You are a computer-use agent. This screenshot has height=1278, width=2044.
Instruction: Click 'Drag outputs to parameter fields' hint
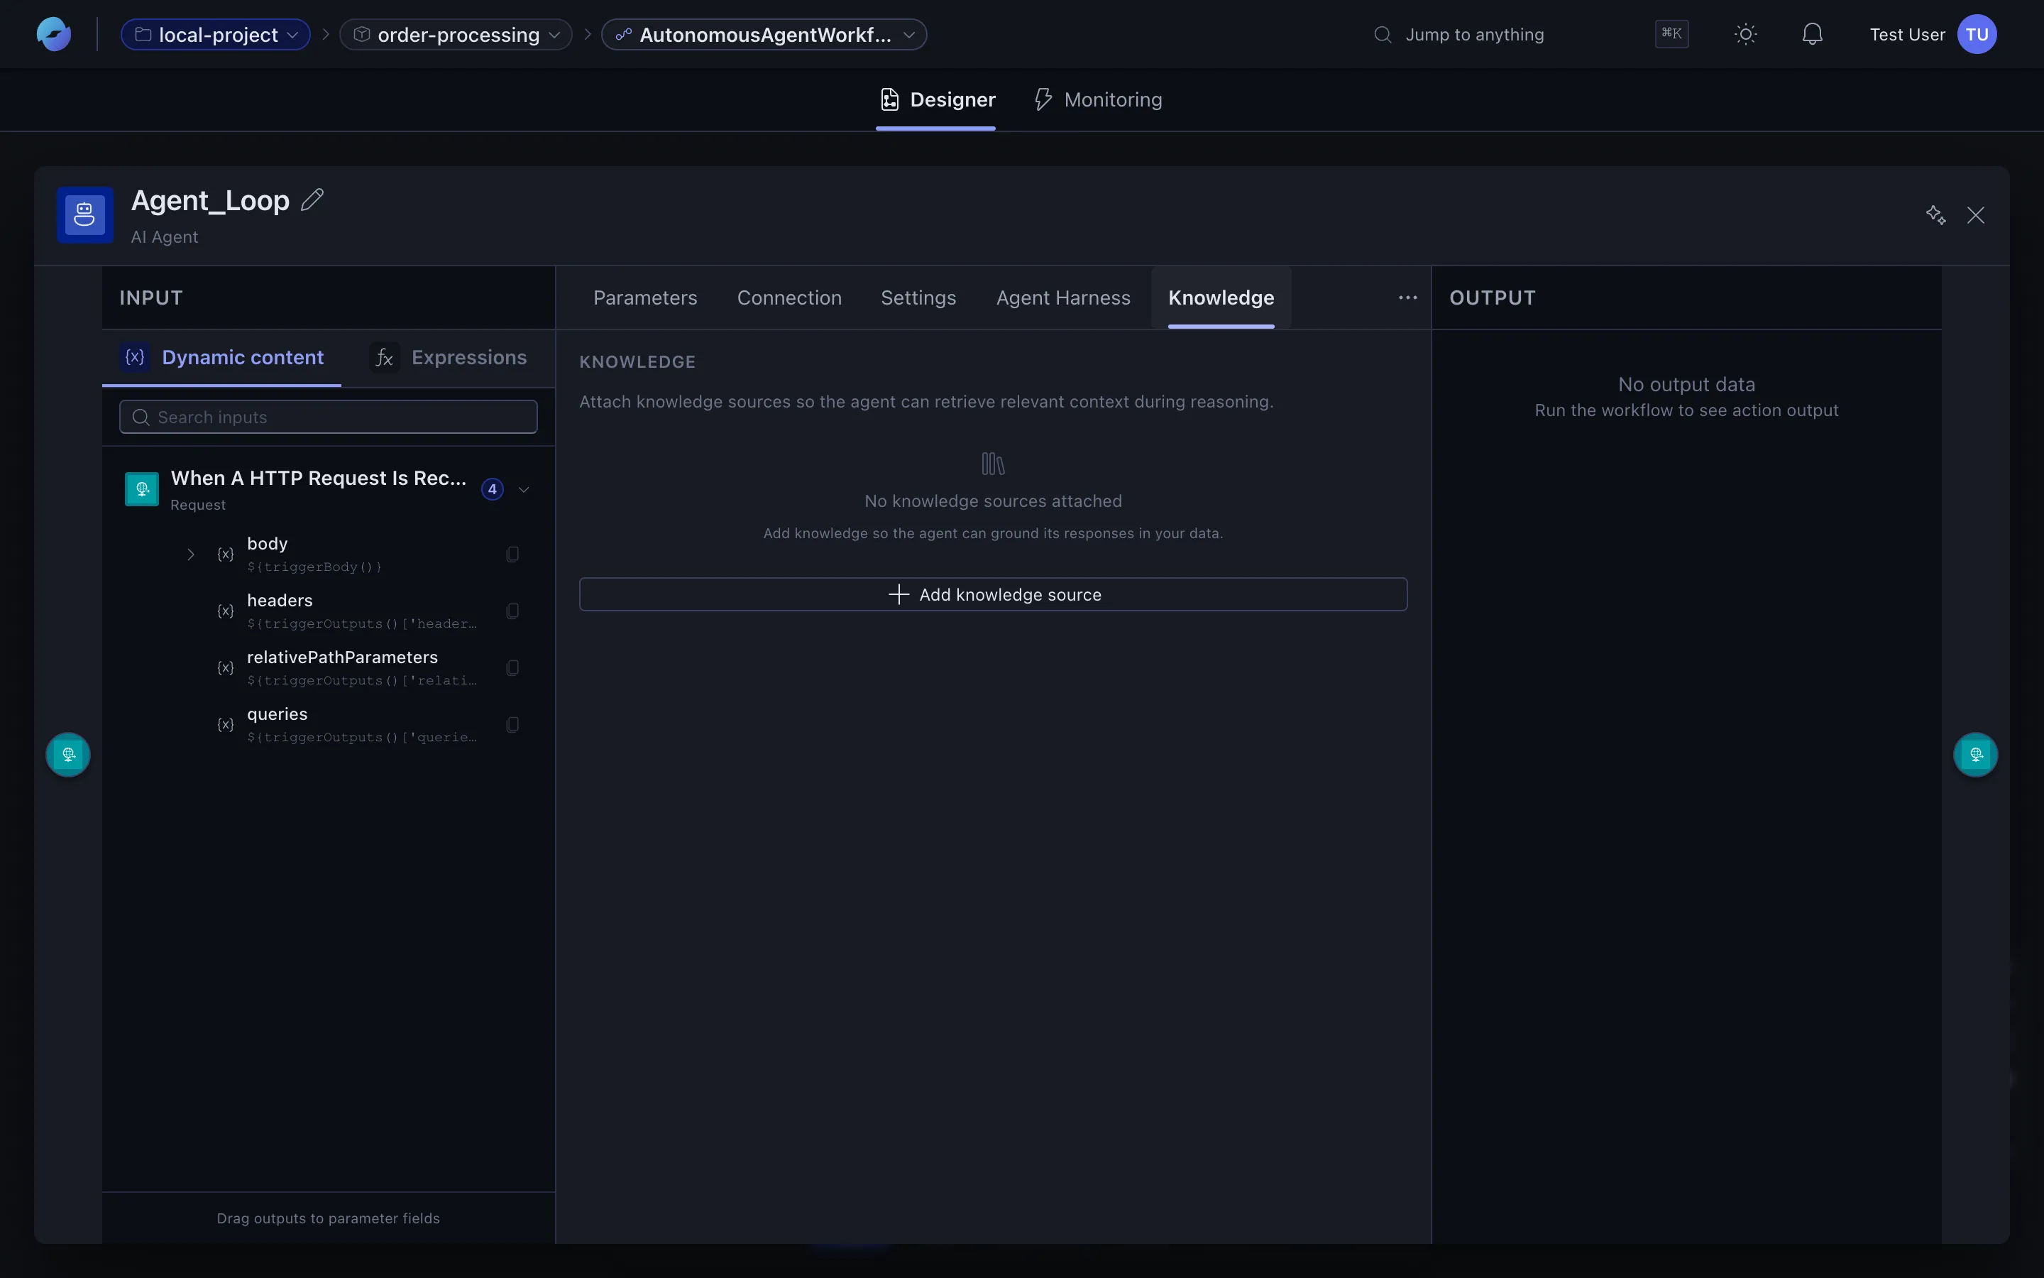[329, 1218]
